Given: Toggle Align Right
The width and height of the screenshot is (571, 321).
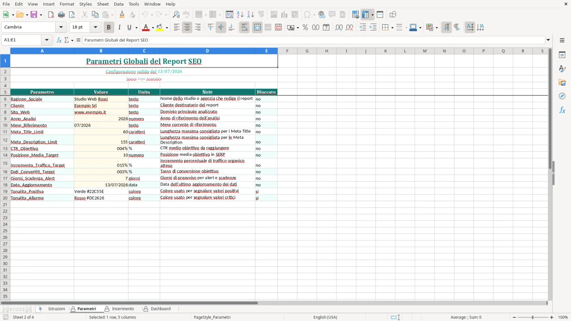Looking at the screenshot, I should click(x=197, y=28).
